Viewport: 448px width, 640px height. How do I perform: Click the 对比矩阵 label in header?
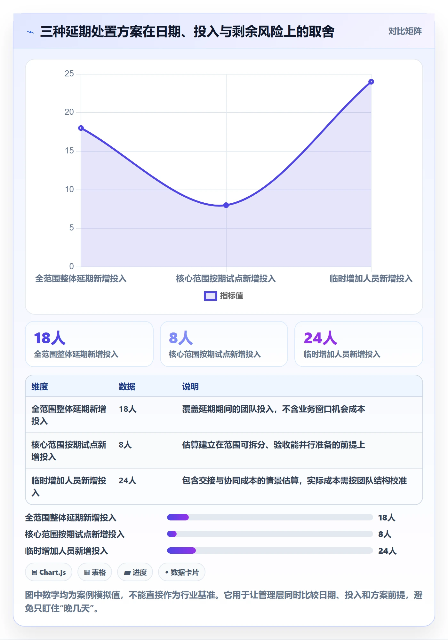pos(405,31)
